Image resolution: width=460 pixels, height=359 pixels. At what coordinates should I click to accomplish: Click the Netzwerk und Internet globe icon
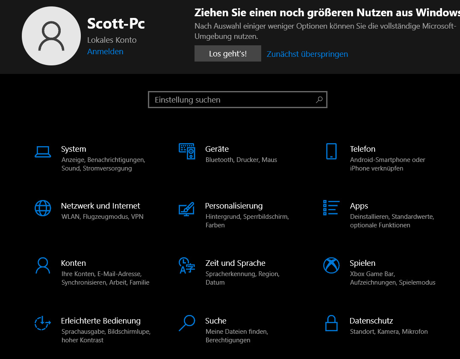click(x=43, y=208)
